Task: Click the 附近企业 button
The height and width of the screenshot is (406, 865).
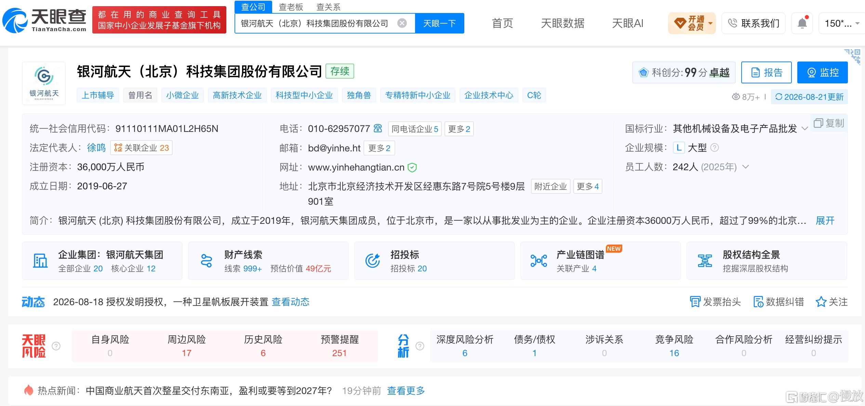Action: (550, 186)
